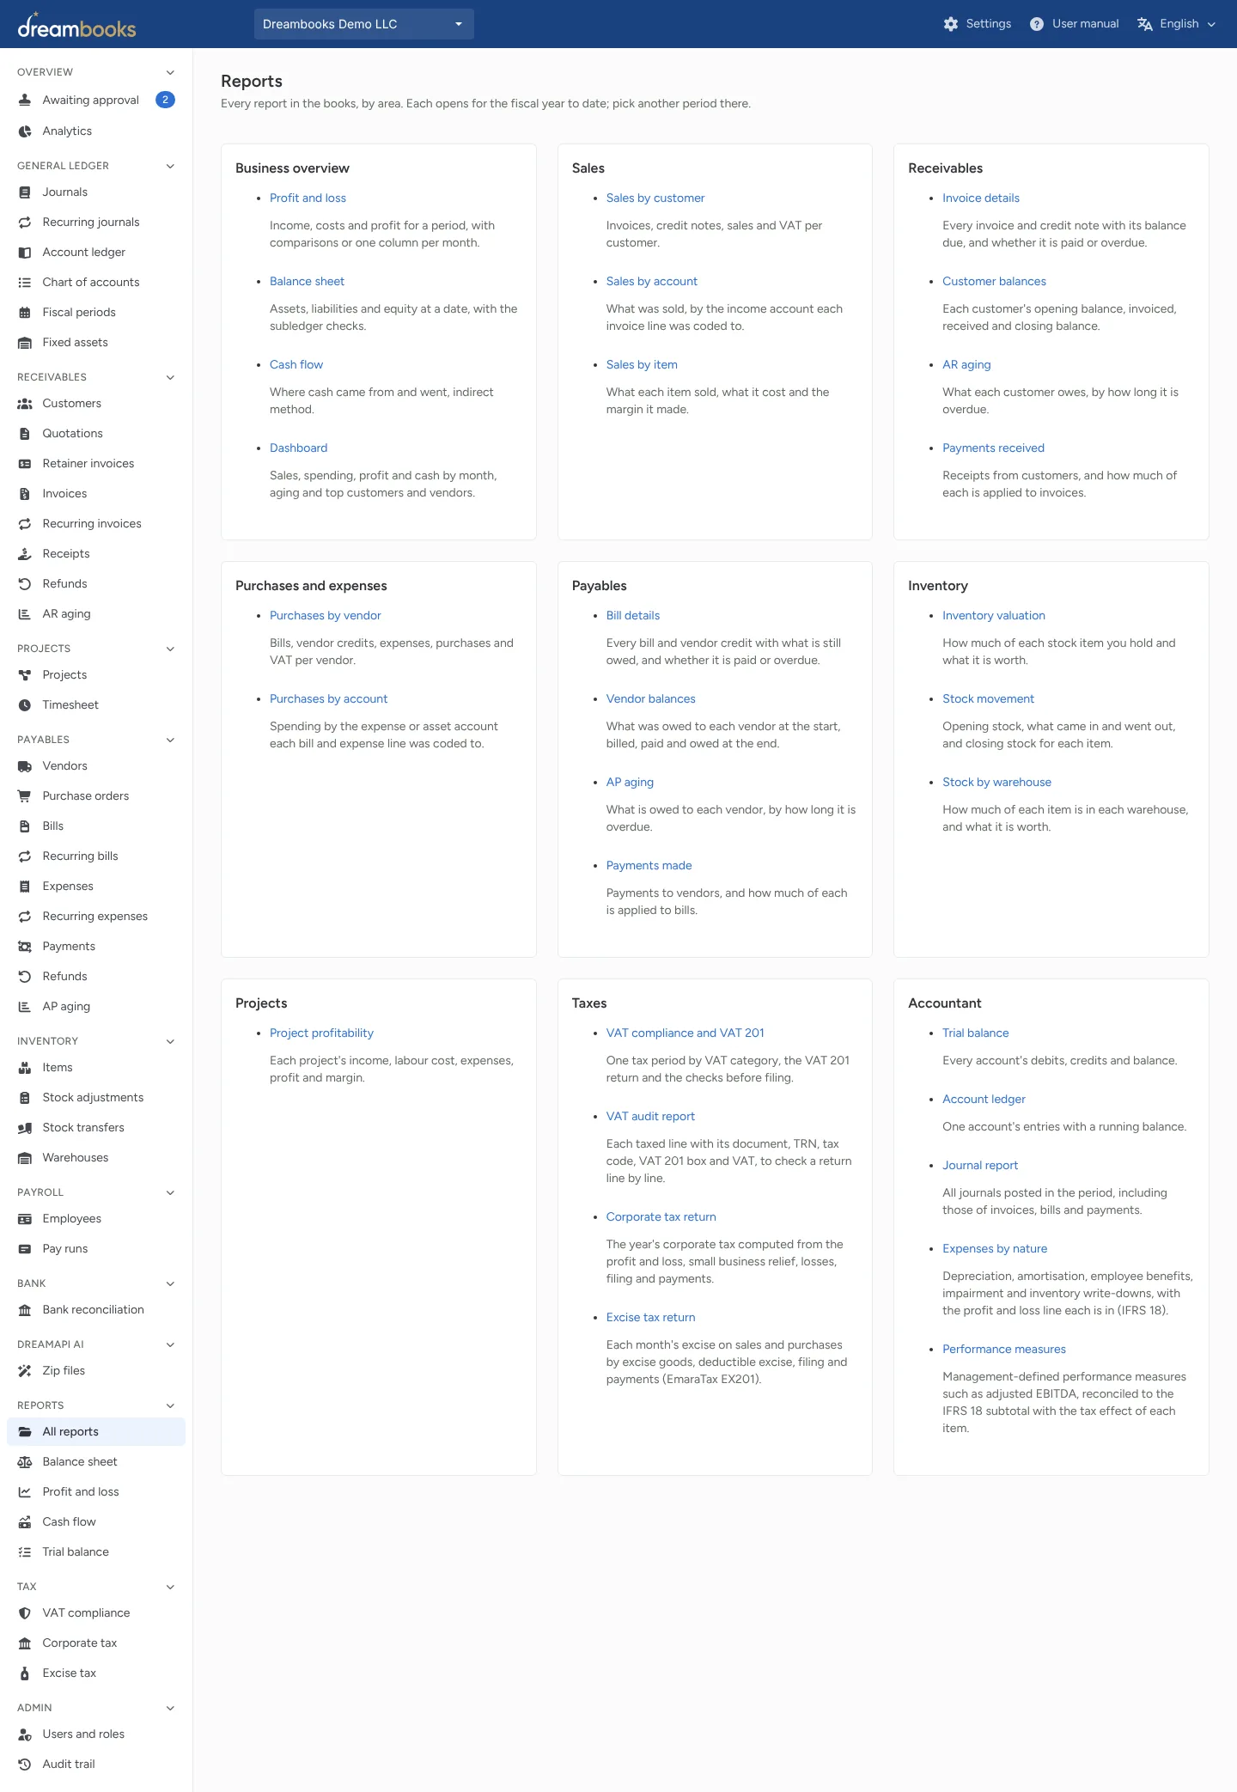This screenshot has height=1792, width=1237.
Task: Click the User manual question mark icon
Action: tap(1037, 24)
